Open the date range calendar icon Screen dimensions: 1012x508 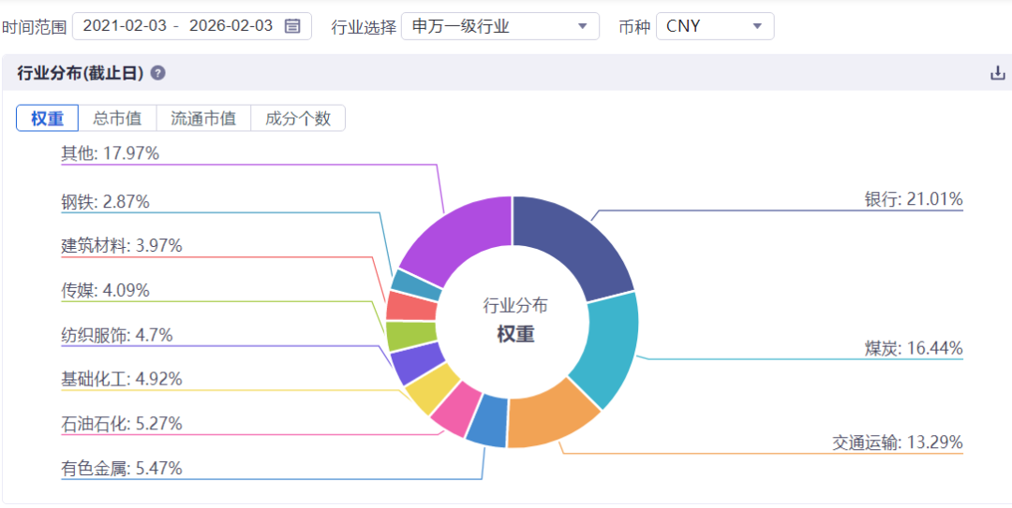[292, 26]
